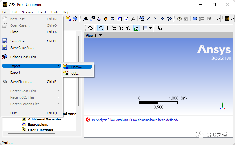
Task: Click the Reload Mesh Files toolbar icon
Action: 75,19
